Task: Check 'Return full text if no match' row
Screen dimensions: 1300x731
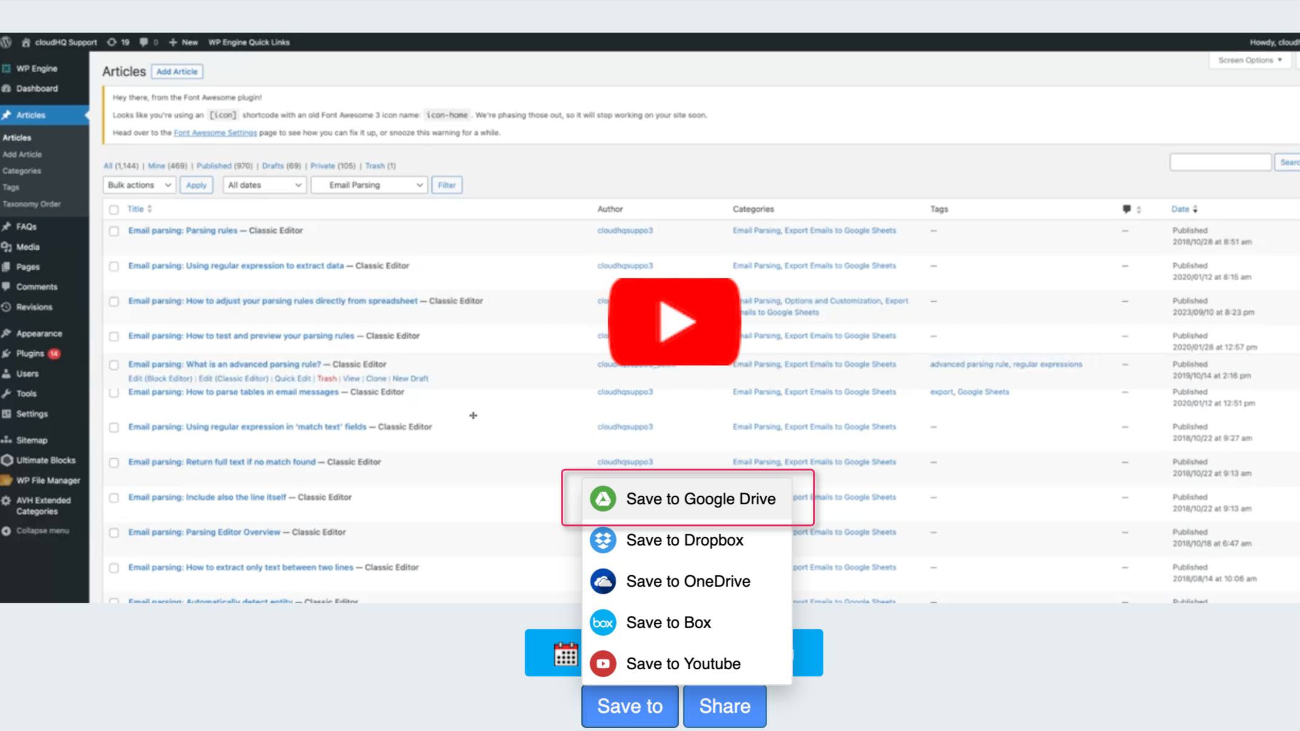Action: point(114,462)
